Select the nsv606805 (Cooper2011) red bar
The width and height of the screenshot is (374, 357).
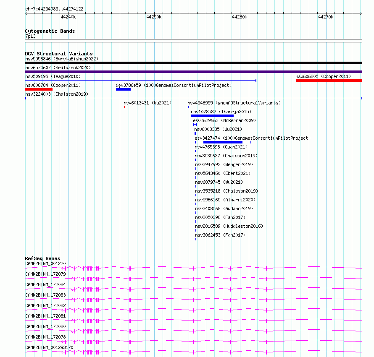[x=329, y=81]
